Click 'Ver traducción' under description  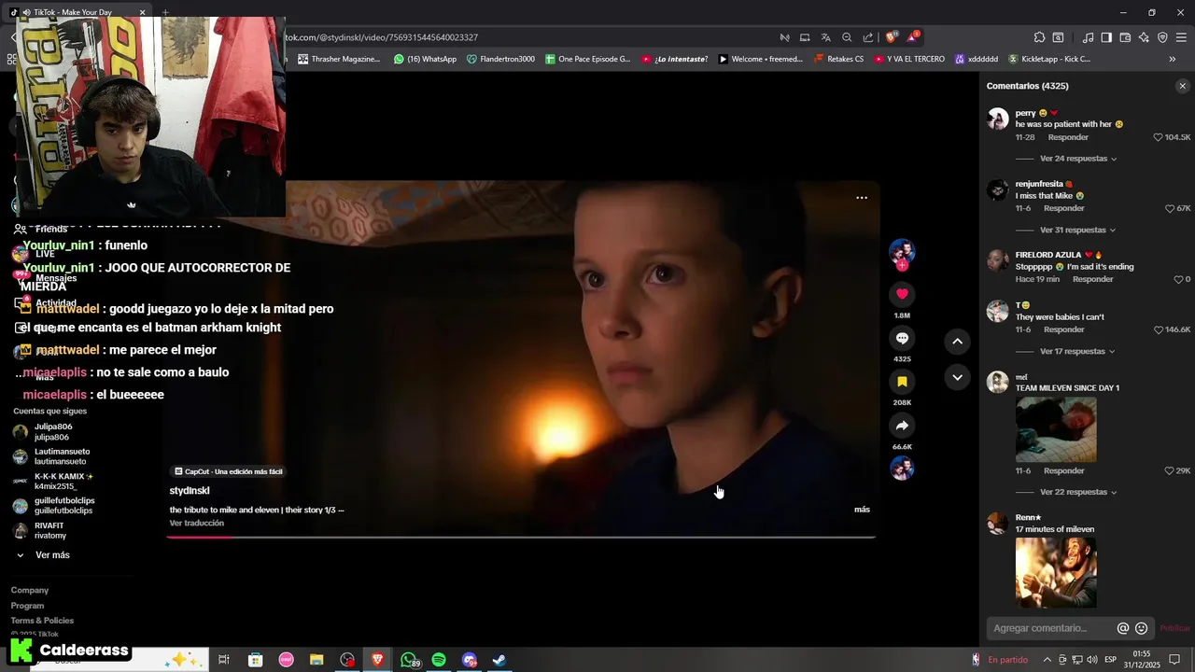tap(196, 523)
